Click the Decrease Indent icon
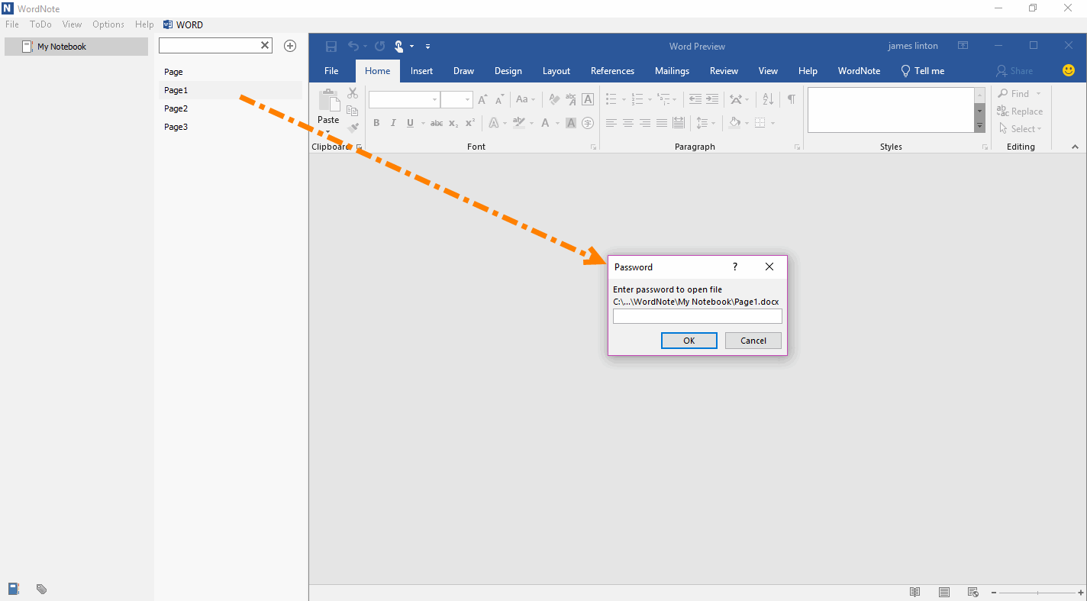The width and height of the screenshot is (1087, 601). [695, 99]
